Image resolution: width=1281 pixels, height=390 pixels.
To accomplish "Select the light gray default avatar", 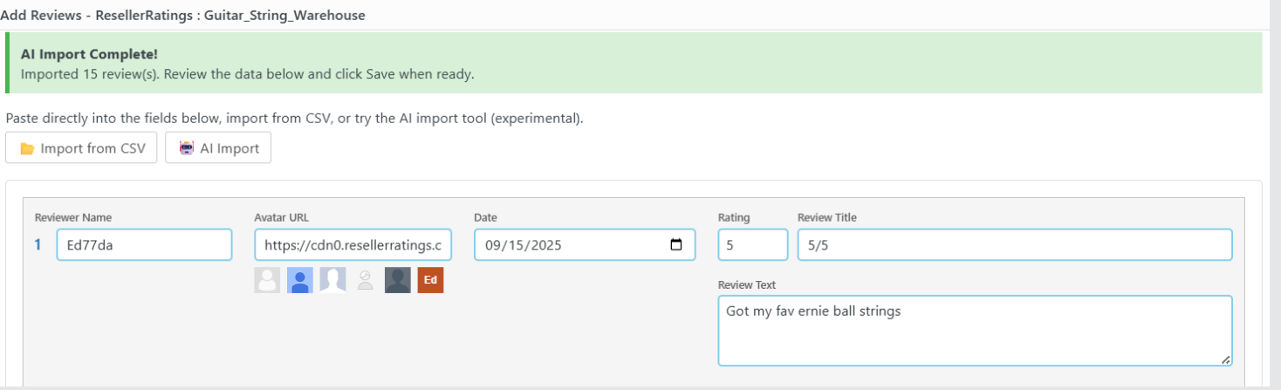I will click(x=267, y=280).
